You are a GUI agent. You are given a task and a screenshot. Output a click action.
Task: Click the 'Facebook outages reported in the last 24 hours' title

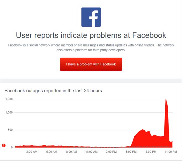pos(53,91)
